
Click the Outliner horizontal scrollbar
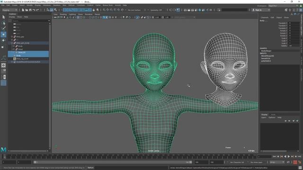click(x=28, y=151)
